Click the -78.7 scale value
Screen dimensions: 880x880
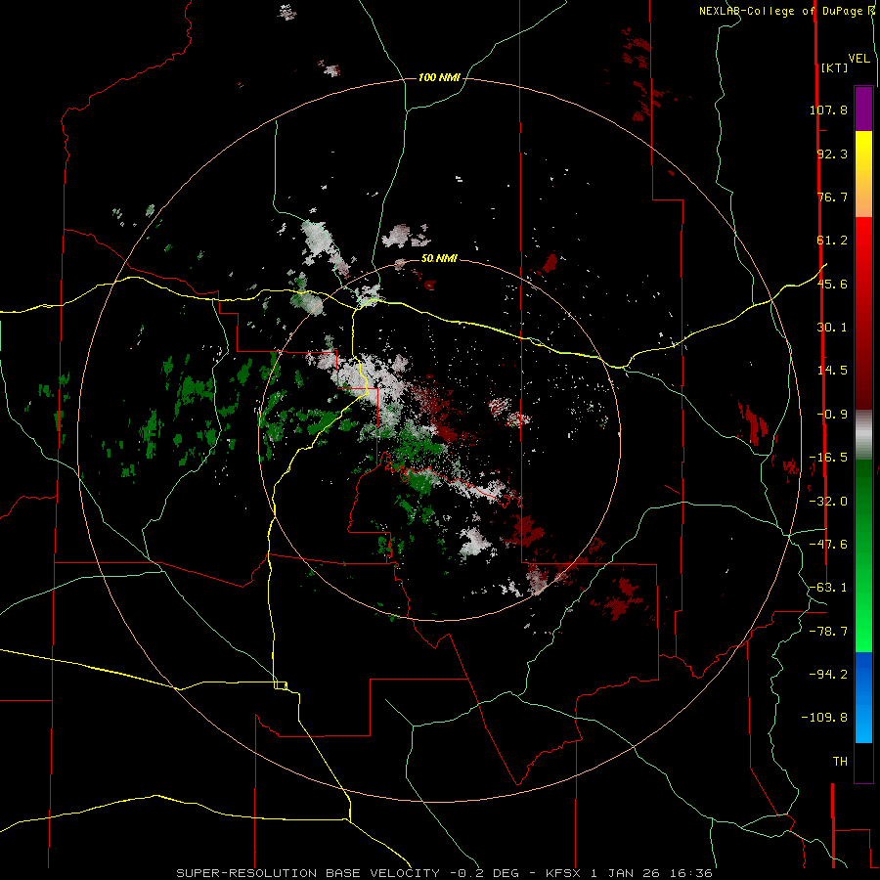[x=828, y=632]
